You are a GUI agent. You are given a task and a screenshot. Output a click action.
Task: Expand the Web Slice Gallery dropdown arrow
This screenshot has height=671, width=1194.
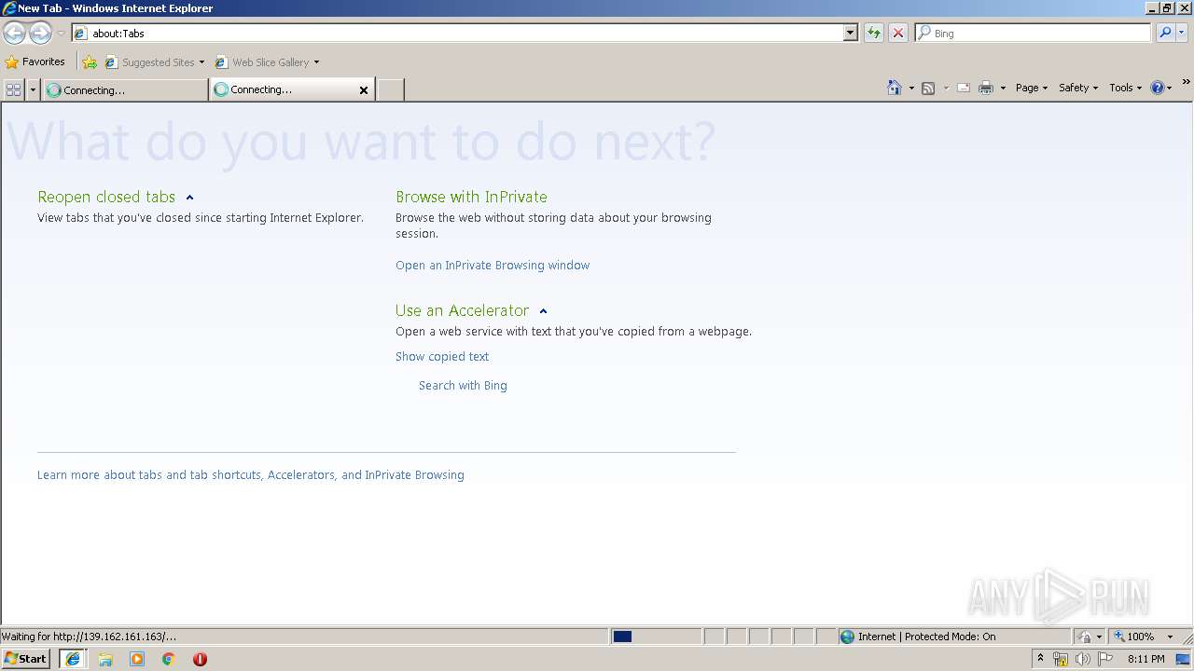point(316,62)
